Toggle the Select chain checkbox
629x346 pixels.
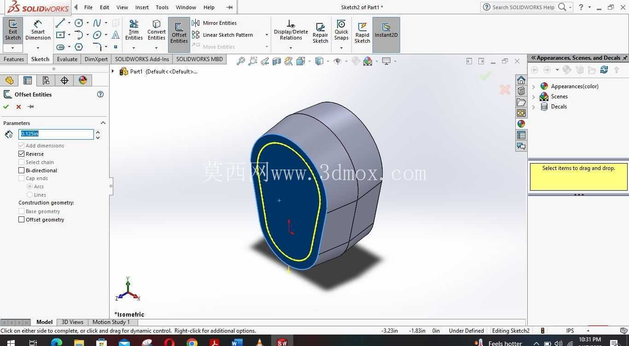coord(21,162)
